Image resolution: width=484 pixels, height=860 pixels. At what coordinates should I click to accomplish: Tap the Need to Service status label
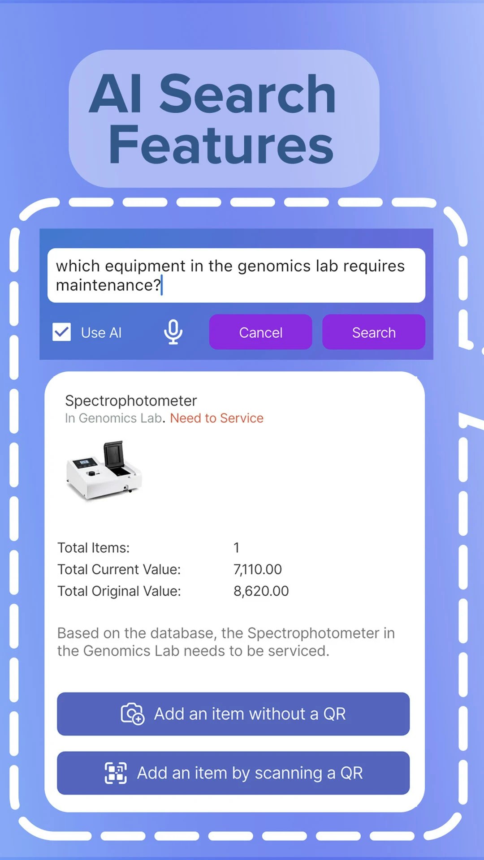[x=216, y=418]
